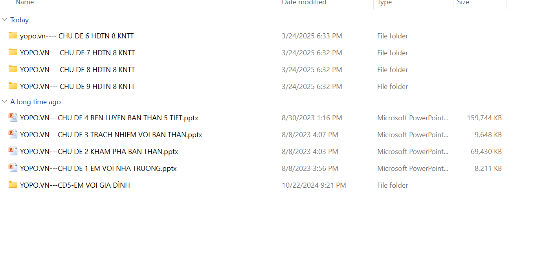The width and height of the screenshot is (534, 259).
Task: Click PowerPoint icon for CHU DE 4 REN LUYEN BAN THAN
Action: 13,118
